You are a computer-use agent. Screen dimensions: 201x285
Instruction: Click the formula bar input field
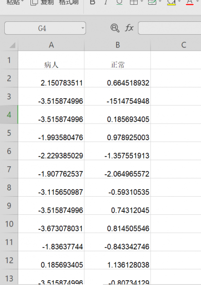click(170, 28)
